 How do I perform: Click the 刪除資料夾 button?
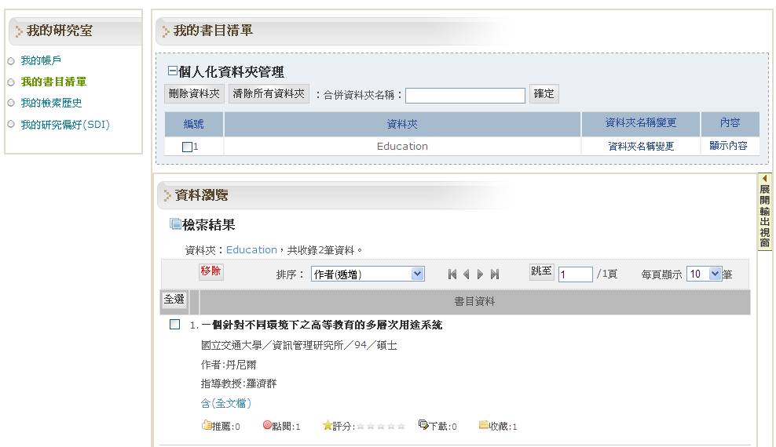194,94
